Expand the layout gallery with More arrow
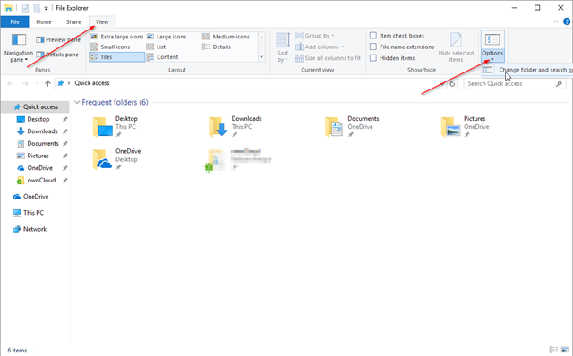The image size is (573, 356). click(261, 56)
